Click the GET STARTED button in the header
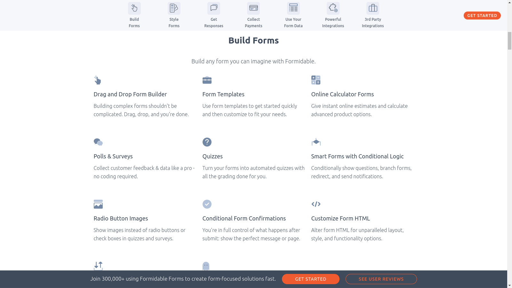The width and height of the screenshot is (512, 288). coord(482,15)
